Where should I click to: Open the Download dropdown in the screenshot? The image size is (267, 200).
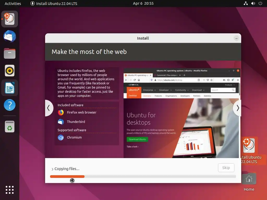tap(198, 90)
